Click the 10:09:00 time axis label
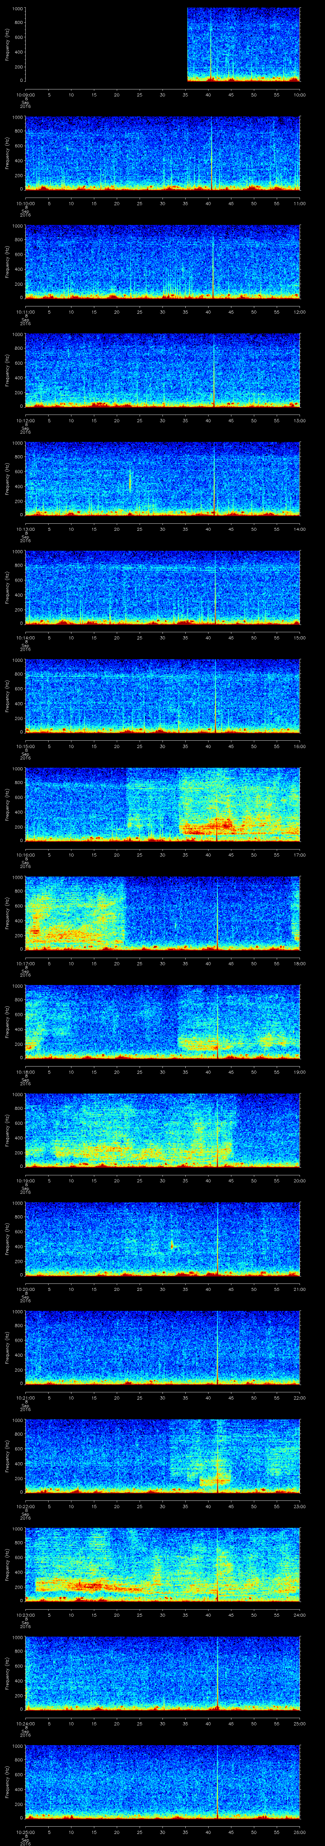The width and height of the screenshot is (325, 1846). click(26, 94)
